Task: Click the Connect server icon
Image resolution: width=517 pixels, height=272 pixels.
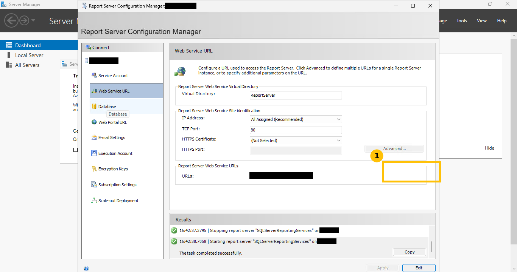Action: 88,48
